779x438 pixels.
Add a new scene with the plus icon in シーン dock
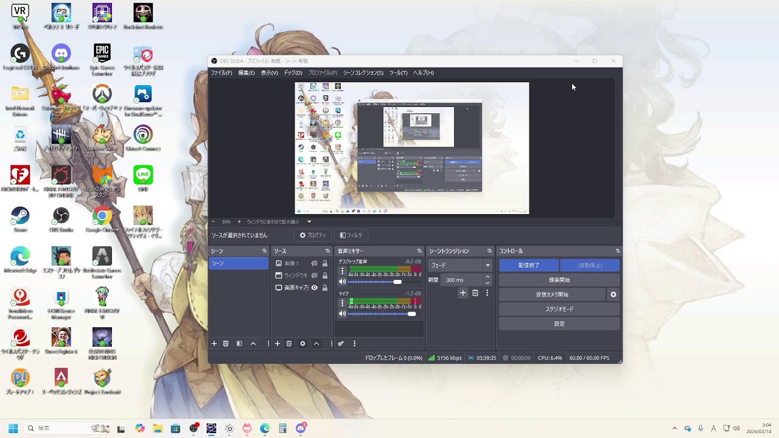click(214, 344)
